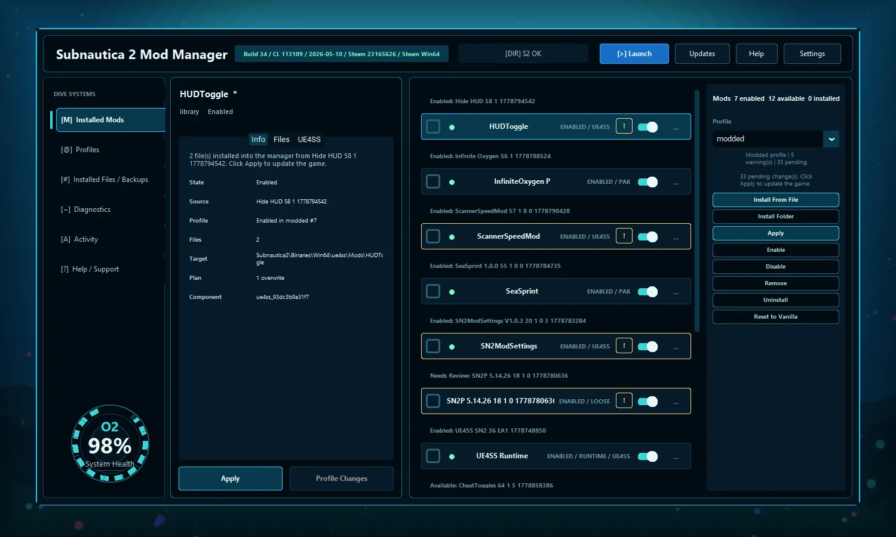Open Activity in the sidebar
The height and width of the screenshot is (537, 896).
[x=111, y=239]
